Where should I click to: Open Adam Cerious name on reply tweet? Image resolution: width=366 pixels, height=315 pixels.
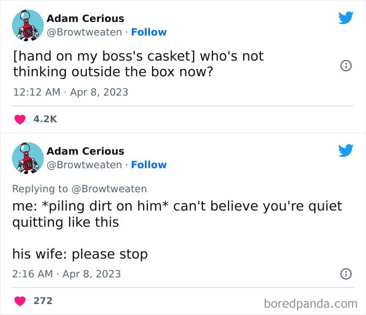pyautogui.click(x=85, y=151)
